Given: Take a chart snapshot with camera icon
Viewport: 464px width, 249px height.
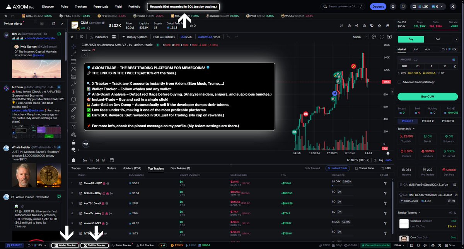Looking at the screenshot, I should [x=389, y=37].
